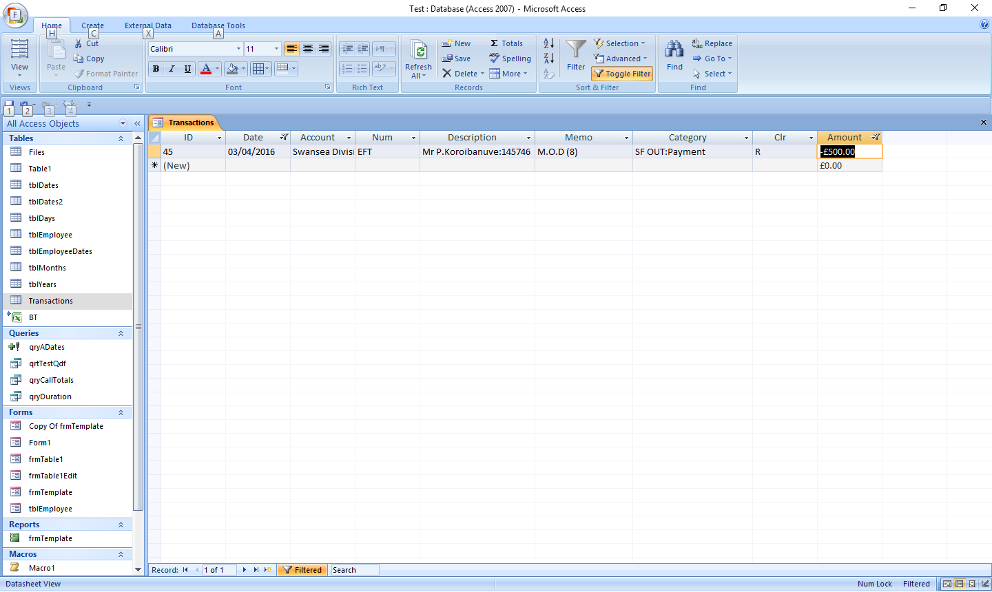Open the External Data tab
The height and width of the screenshot is (592, 992).
click(x=148, y=25)
